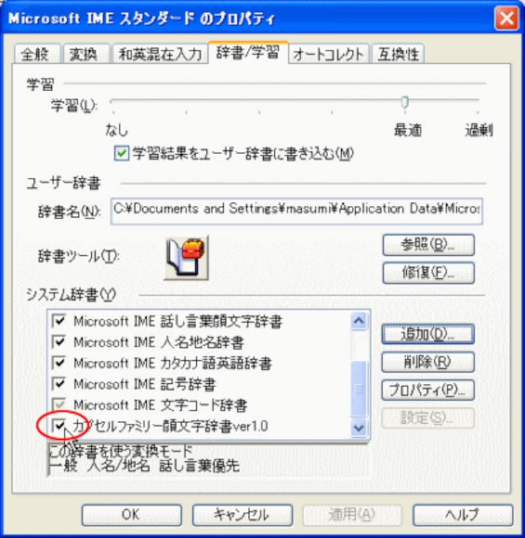Open the 和英混在入力 tab

click(x=160, y=54)
